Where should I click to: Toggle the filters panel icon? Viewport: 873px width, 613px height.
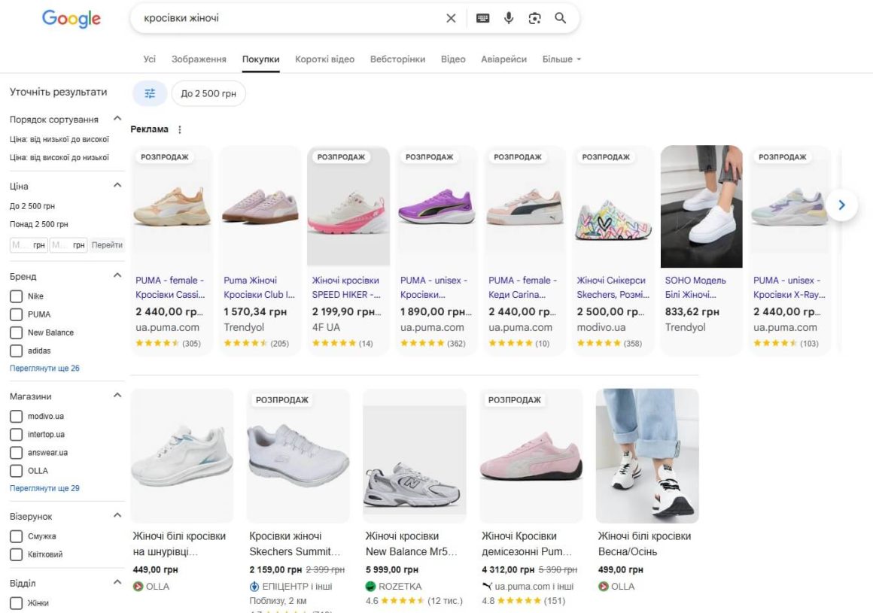coord(150,93)
